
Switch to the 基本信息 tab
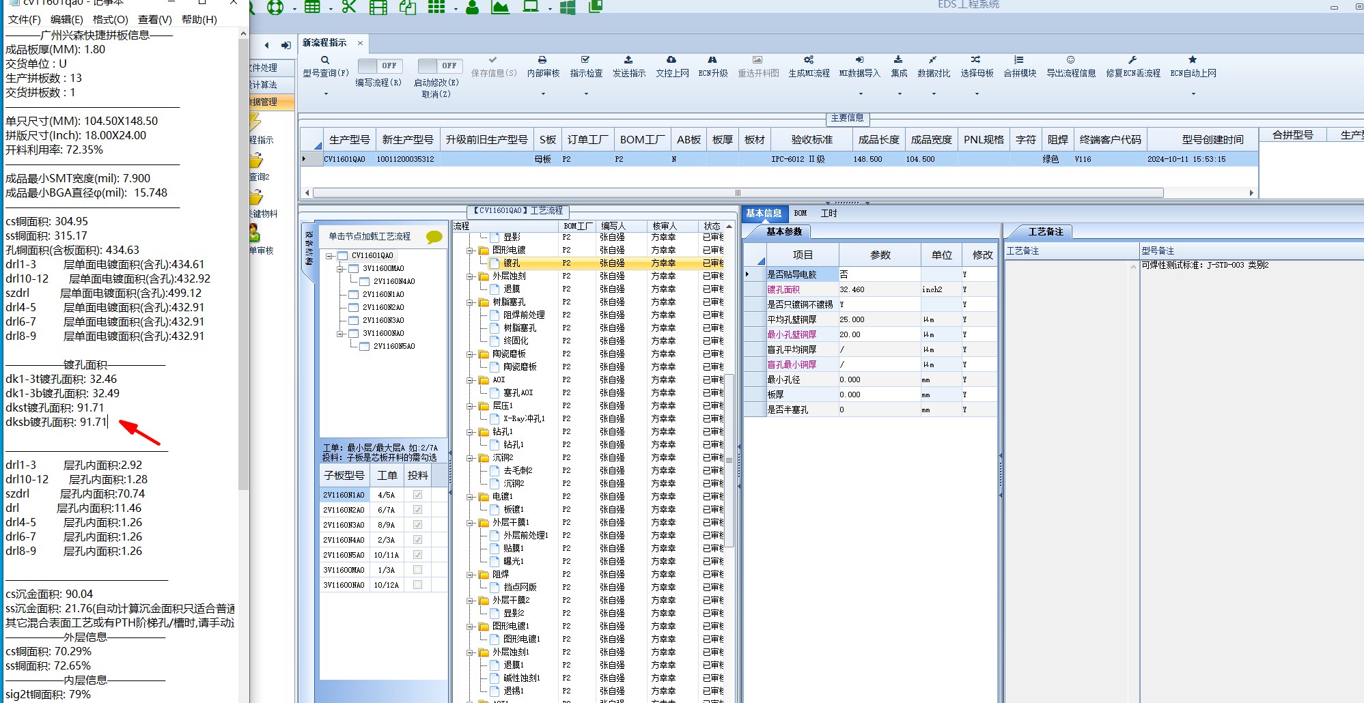pos(764,214)
